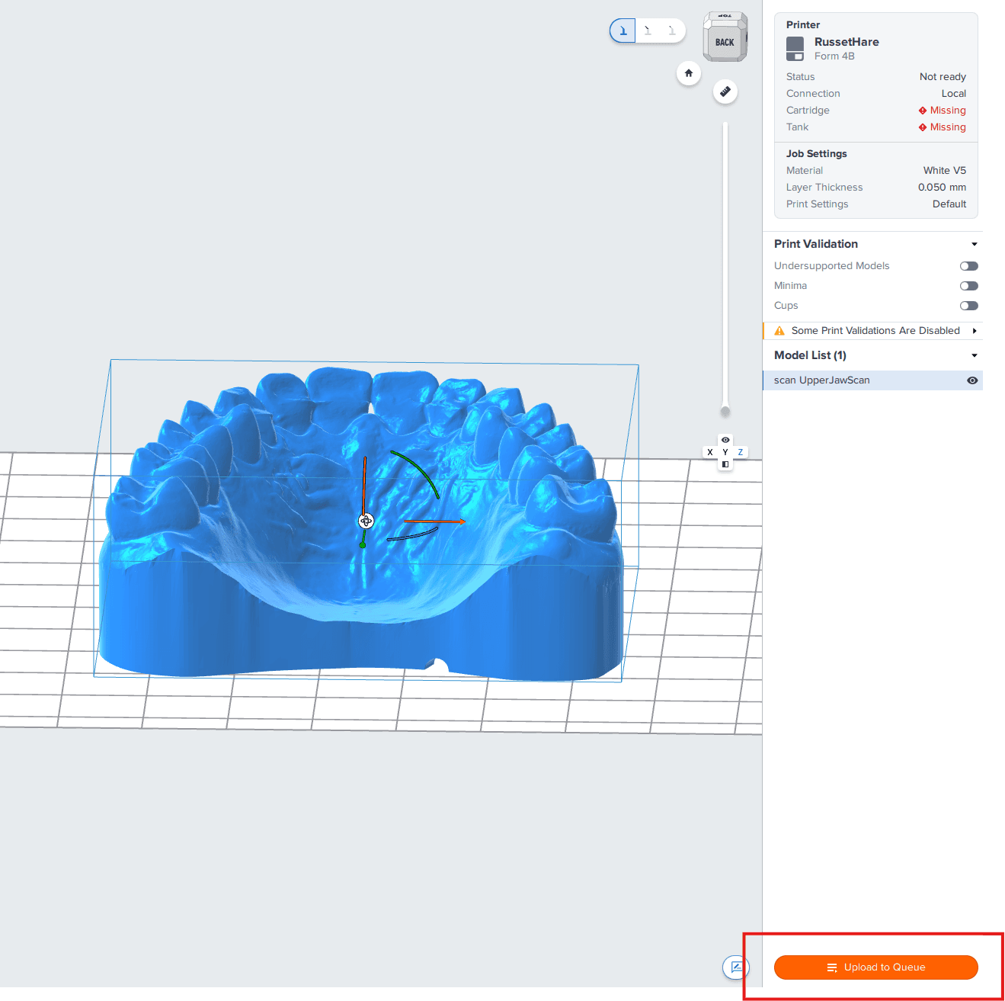Image resolution: width=1005 pixels, height=1001 pixels.
Task: Select the first printer view mode icon
Action: click(x=623, y=30)
